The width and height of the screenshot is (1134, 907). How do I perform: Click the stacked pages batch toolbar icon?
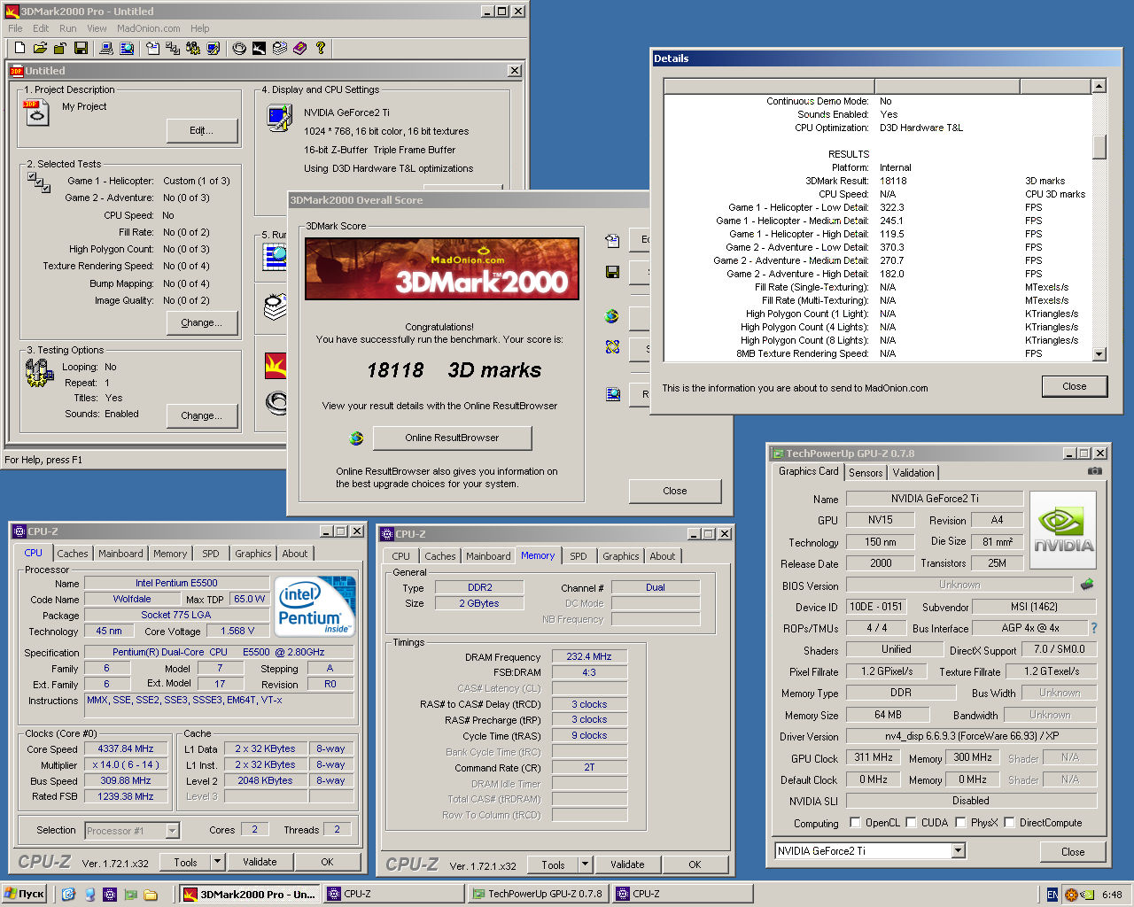(280, 48)
